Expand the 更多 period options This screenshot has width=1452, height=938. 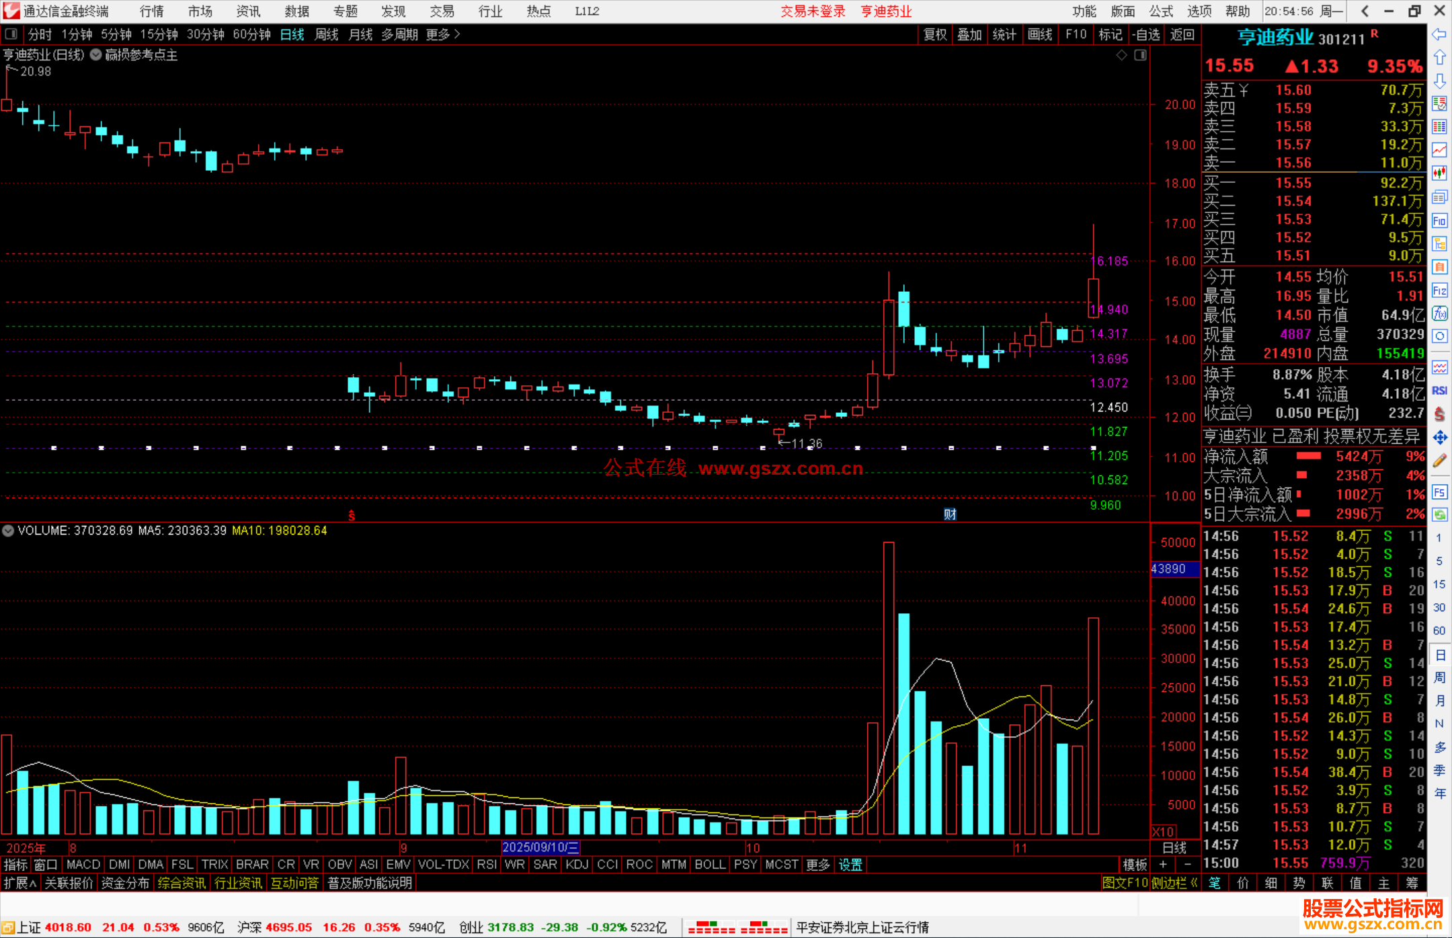point(443,34)
